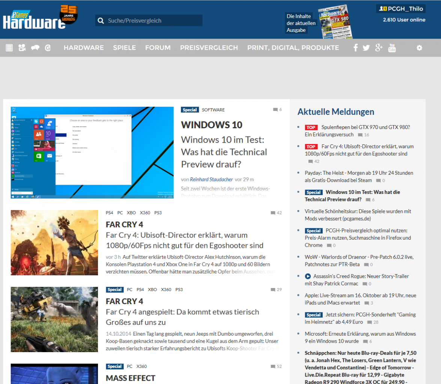The width and height of the screenshot is (441, 384).
Task: Open the 52 comments icon for Mass Effect
Action: point(273,366)
